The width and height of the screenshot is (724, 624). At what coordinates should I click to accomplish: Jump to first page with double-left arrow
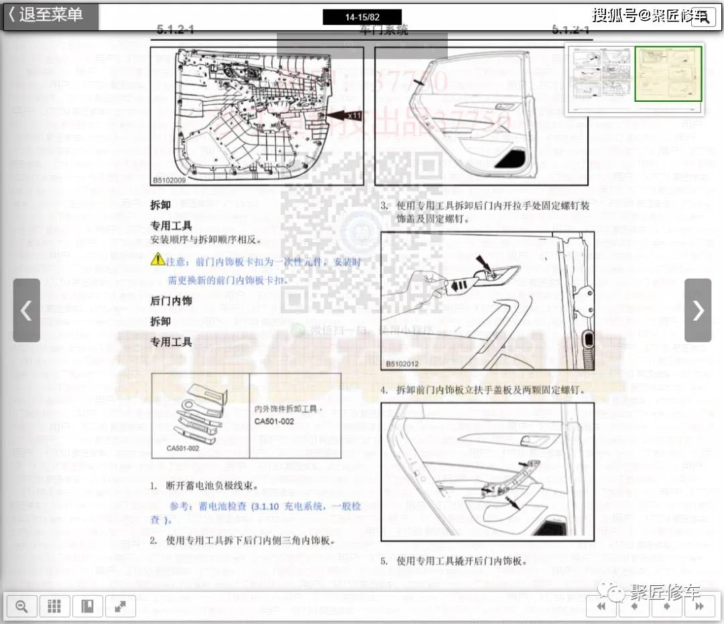tap(601, 607)
